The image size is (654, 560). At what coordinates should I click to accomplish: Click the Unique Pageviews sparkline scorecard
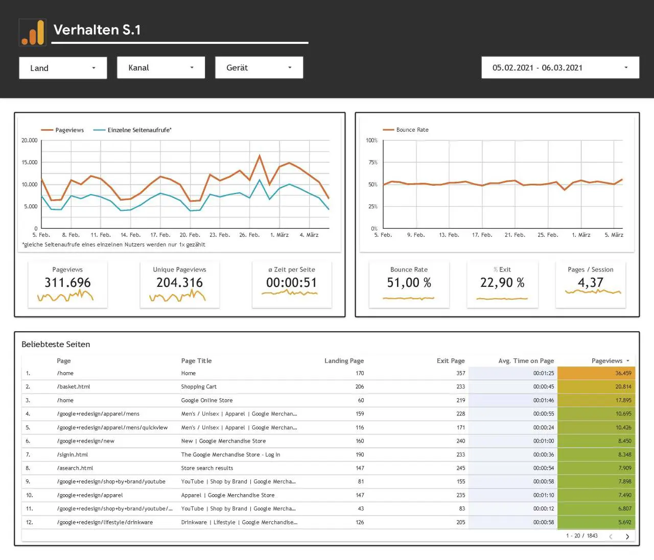(179, 284)
